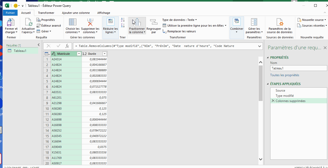Viewport: 328px width, 168px height.
Task: Open the Matricule column filter dropdown
Action: (79, 54)
